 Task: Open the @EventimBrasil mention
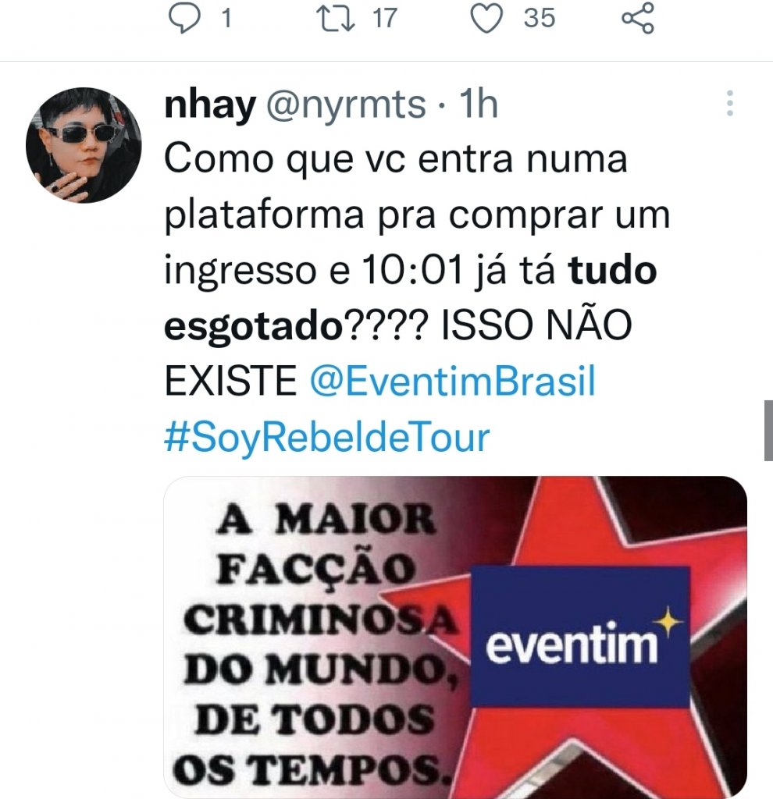pos(453,381)
